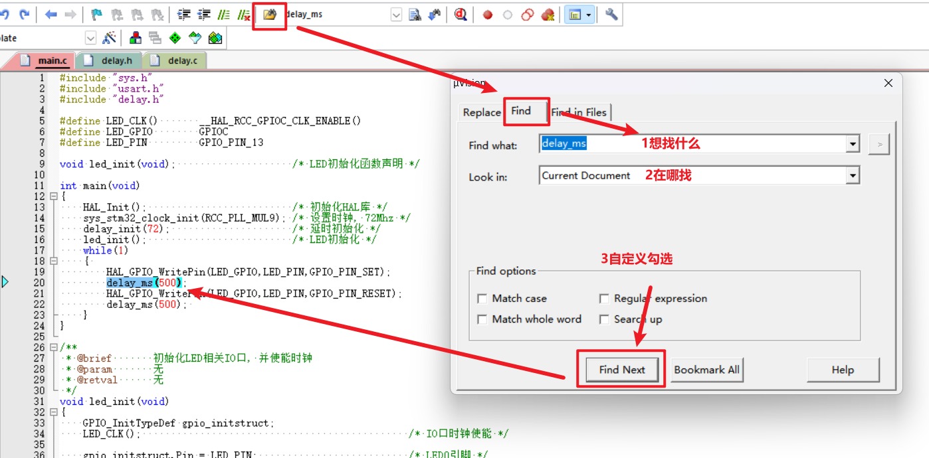The width and height of the screenshot is (929, 458).
Task: Click the Help button in the dialog
Action: point(843,370)
